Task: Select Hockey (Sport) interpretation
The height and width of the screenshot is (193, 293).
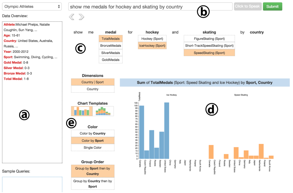Action: [x=152, y=39]
